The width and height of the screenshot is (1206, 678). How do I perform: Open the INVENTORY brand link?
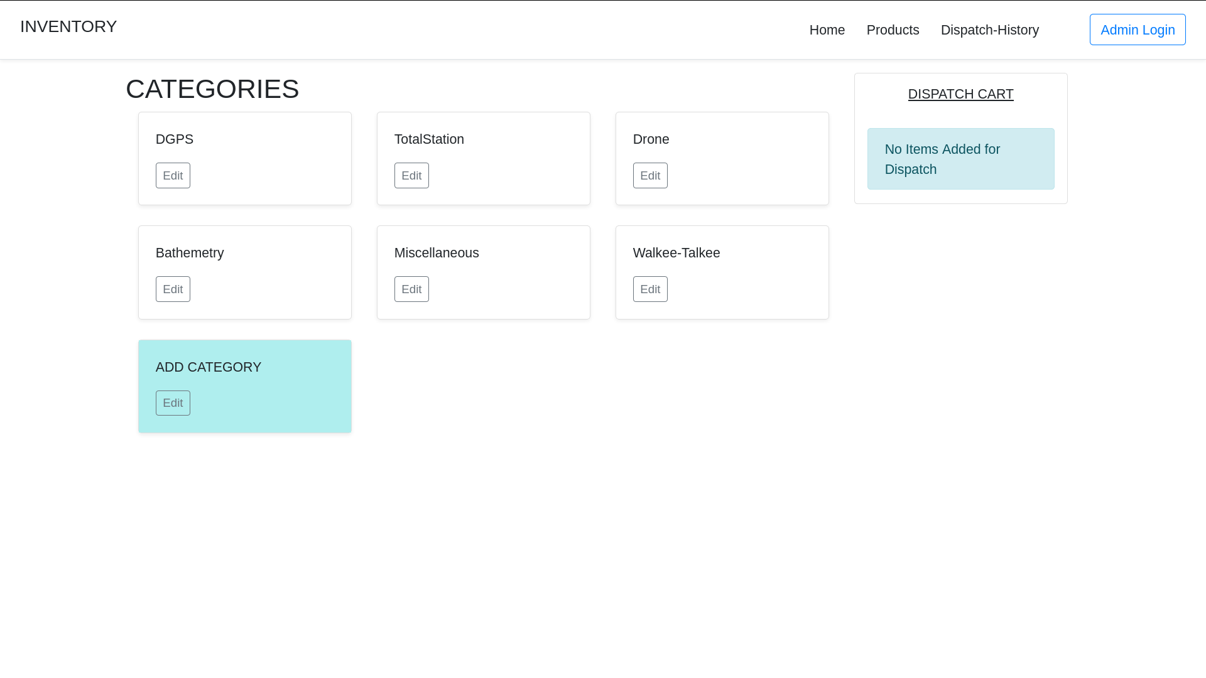[x=68, y=26]
